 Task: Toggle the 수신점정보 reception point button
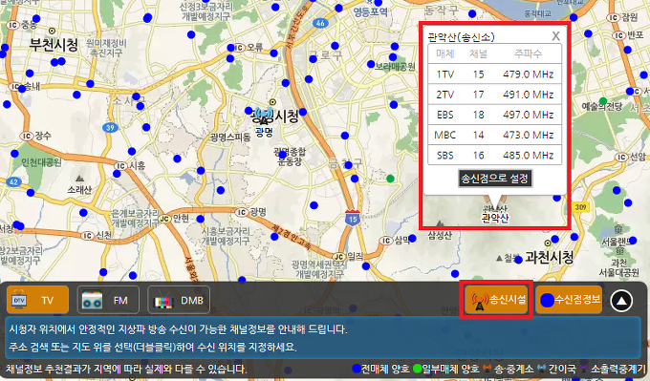(569, 300)
